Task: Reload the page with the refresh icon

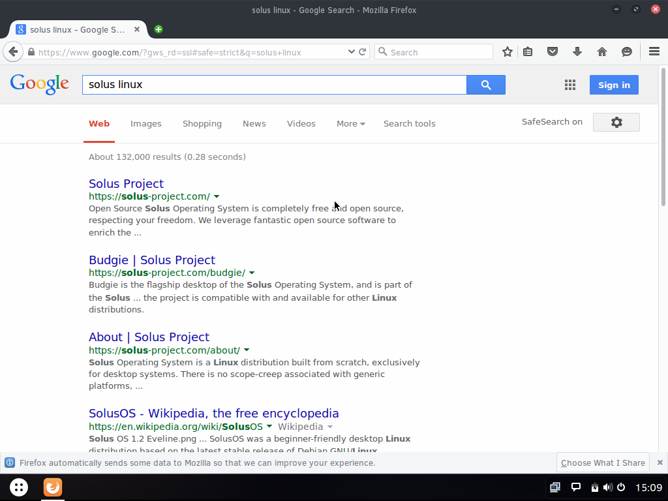Action: [363, 52]
